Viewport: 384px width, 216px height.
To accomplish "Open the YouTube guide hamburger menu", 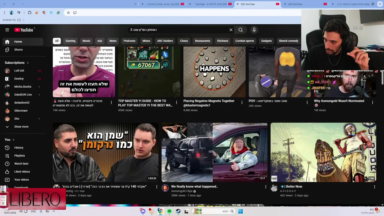I will point(7,30).
